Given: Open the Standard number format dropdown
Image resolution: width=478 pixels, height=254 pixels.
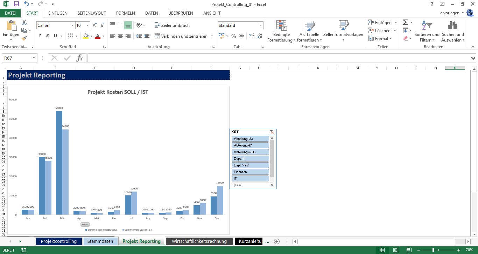Looking at the screenshot, I should point(261,25).
